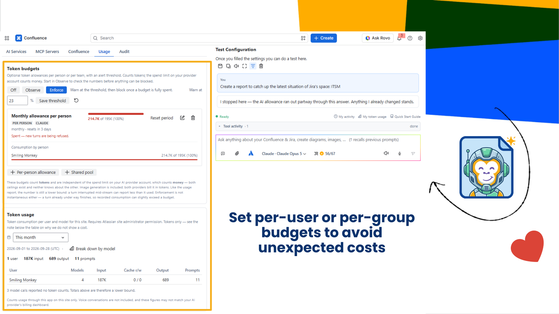Click the Confluence logo
The width and height of the screenshot is (559, 314).
[x=31, y=38]
